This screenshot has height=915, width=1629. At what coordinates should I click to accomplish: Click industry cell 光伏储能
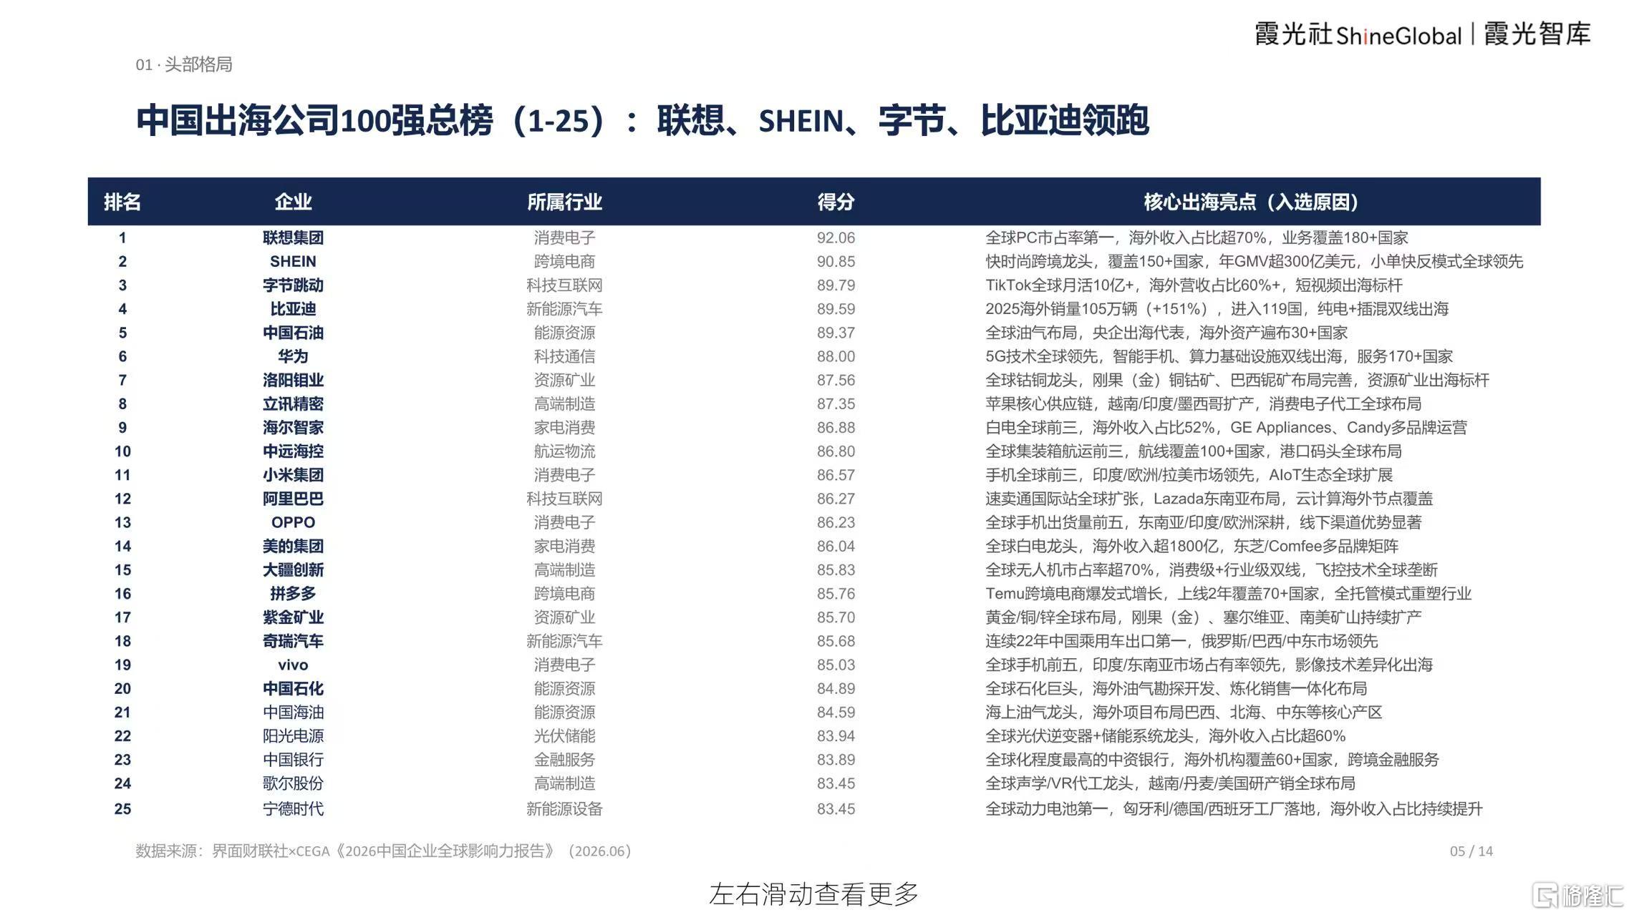click(564, 735)
